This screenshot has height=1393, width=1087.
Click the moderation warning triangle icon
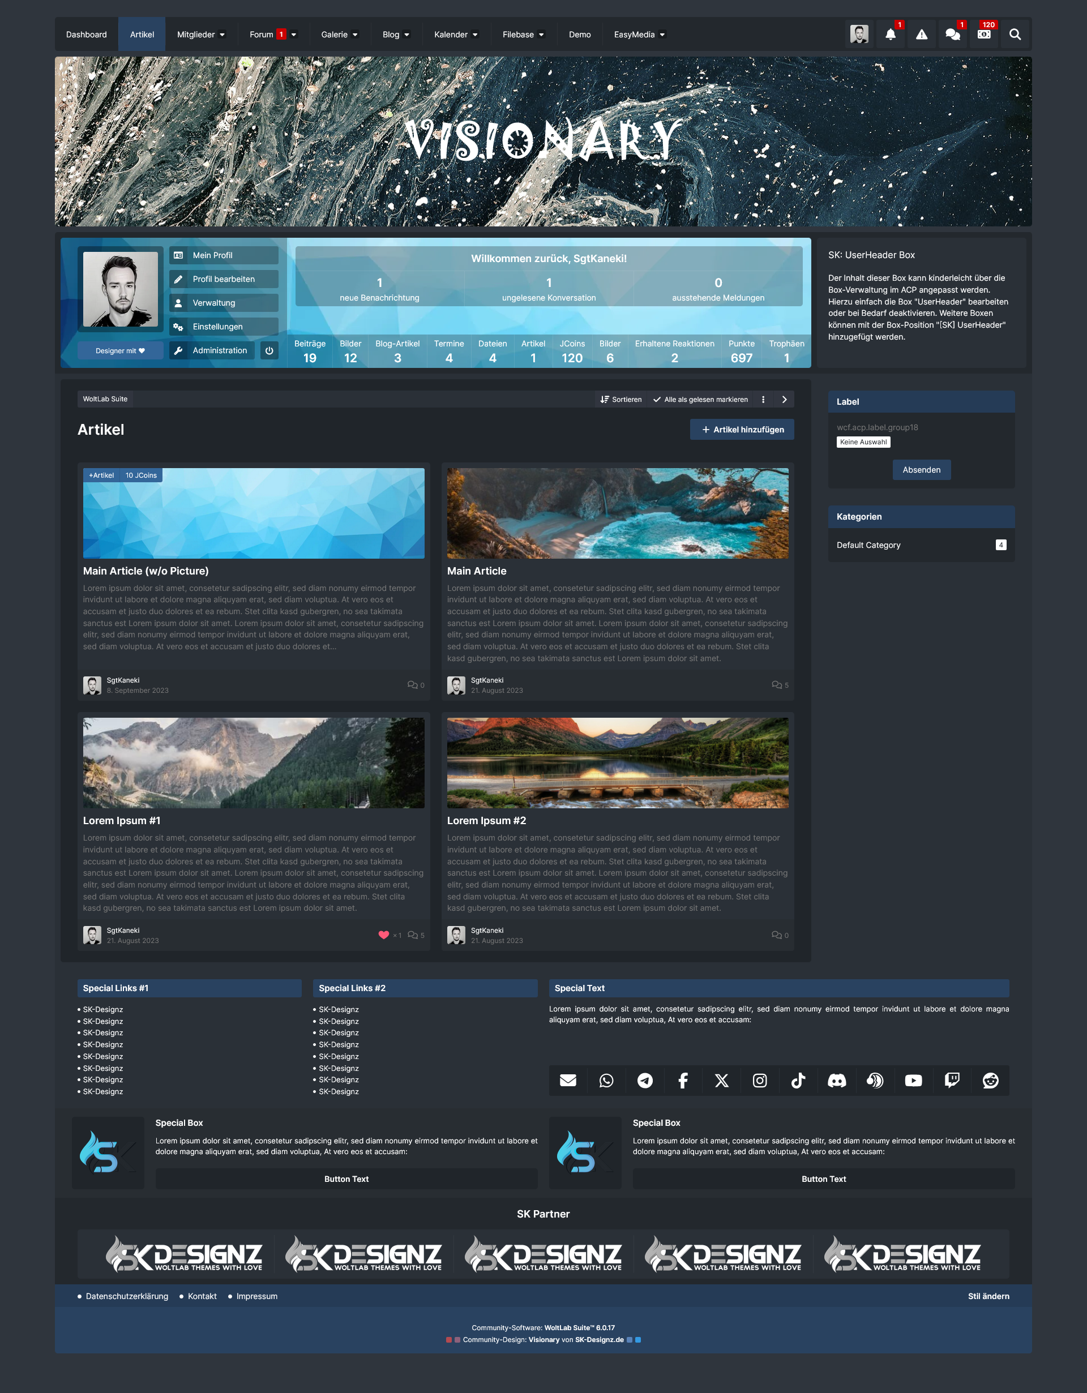[x=922, y=35]
